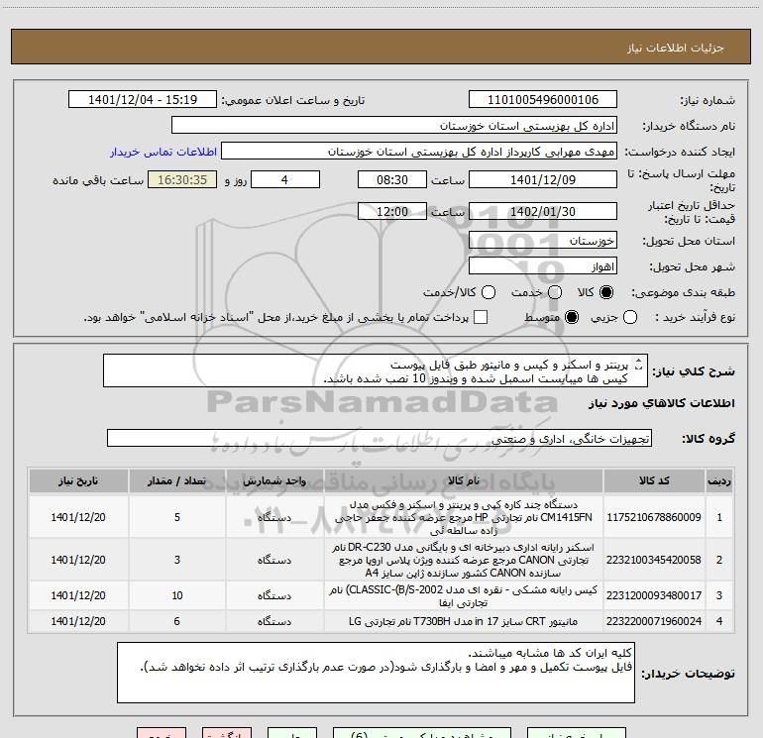Click the شرح کلی نیاز description text area
Screen dimensions: 763x738
point(376,371)
